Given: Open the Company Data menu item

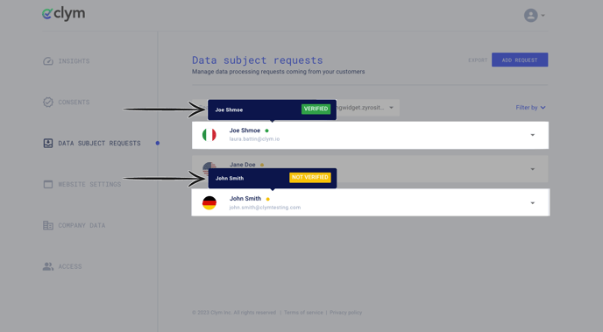Looking at the screenshot, I should click(x=82, y=225).
